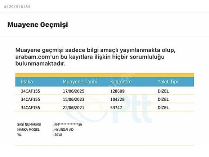The width and height of the screenshot is (209, 157).
Task: Click the listing number #1291916184
Action: [x=17, y=7]
